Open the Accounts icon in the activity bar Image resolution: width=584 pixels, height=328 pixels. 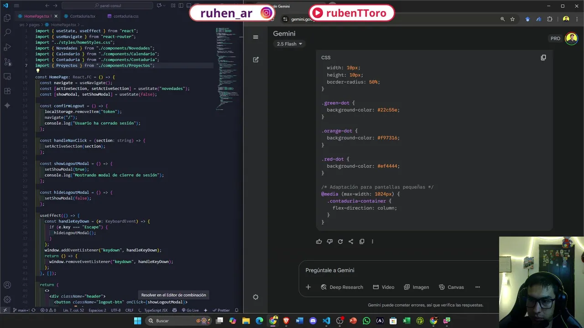coord(7,285)
